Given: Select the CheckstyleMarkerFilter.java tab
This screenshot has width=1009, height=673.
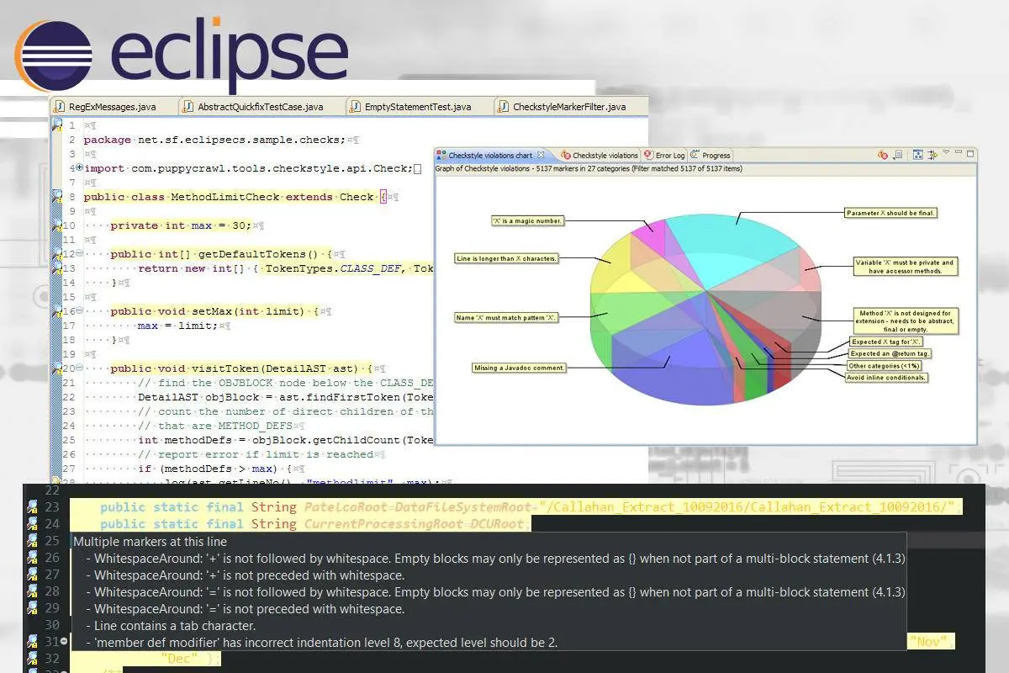Looking at the screenshot, I should click(569, 107).
